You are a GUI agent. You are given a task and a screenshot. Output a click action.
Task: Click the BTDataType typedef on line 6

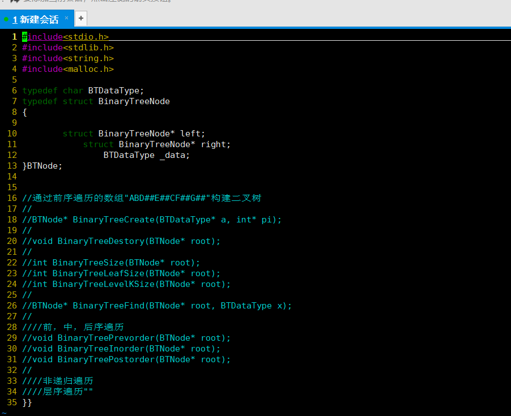[x=114, y=90]
